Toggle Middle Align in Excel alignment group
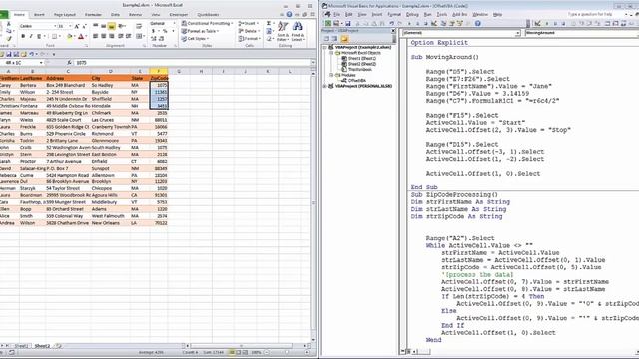This screenshot has height=359, width=639. pos(103,26)
